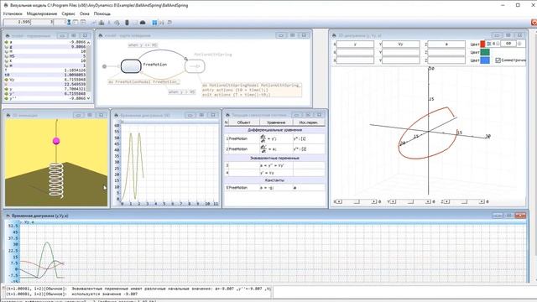Select variable g with value 9.8066
This screenshot has width=537, height=302.
[45, 47]
